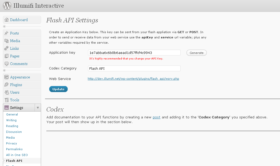Click the Comments speech bubble icon
This screenshot has height=166, width=280.
pos(6,64)
